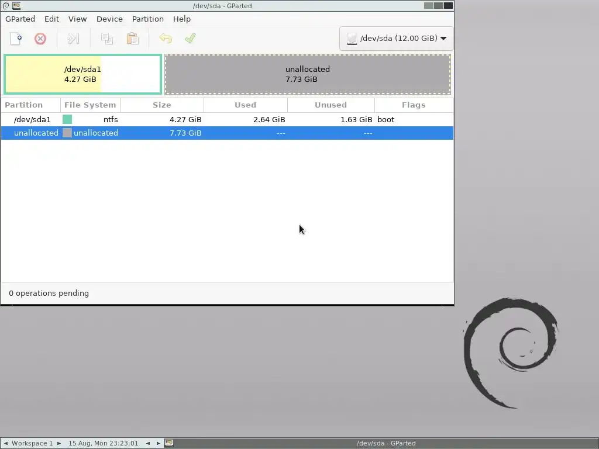The image size is (599, 449).
Task: Click the ntfs file system cell
Action: pyautogui.click(x=111, y=119)
